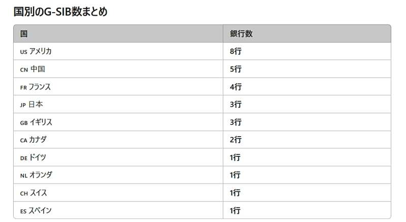Select the オランダ country cell
This screenshot has height=222, width=406.
(36, 175)
